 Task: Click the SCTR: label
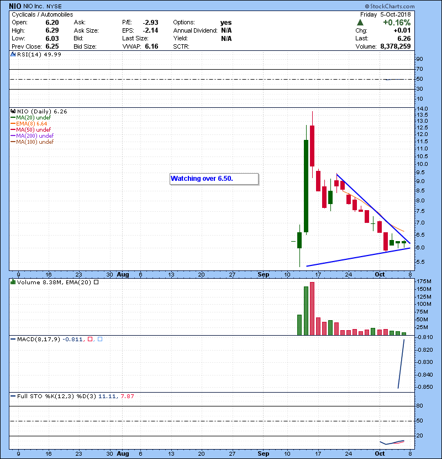tap(181, 46)
